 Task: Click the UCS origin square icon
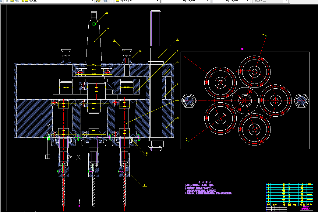tap(48, 157)
